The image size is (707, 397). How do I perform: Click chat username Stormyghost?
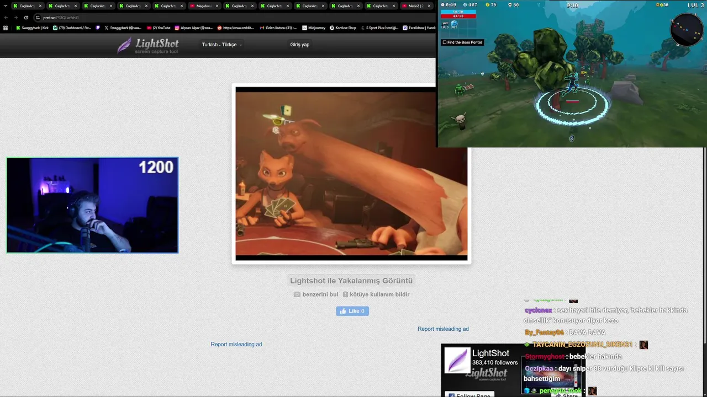545,357
